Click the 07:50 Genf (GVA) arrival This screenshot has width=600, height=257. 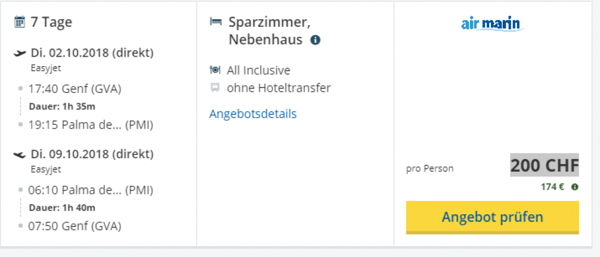[x=74, y=225]
